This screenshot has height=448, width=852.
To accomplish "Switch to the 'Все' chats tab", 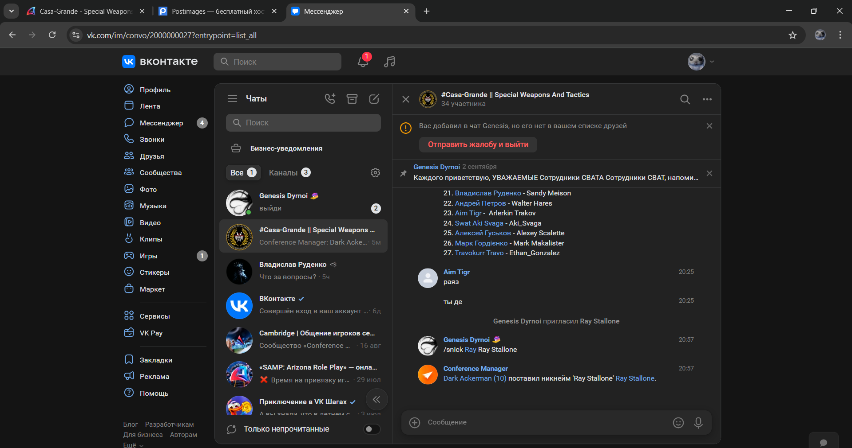I will [243, 173].
